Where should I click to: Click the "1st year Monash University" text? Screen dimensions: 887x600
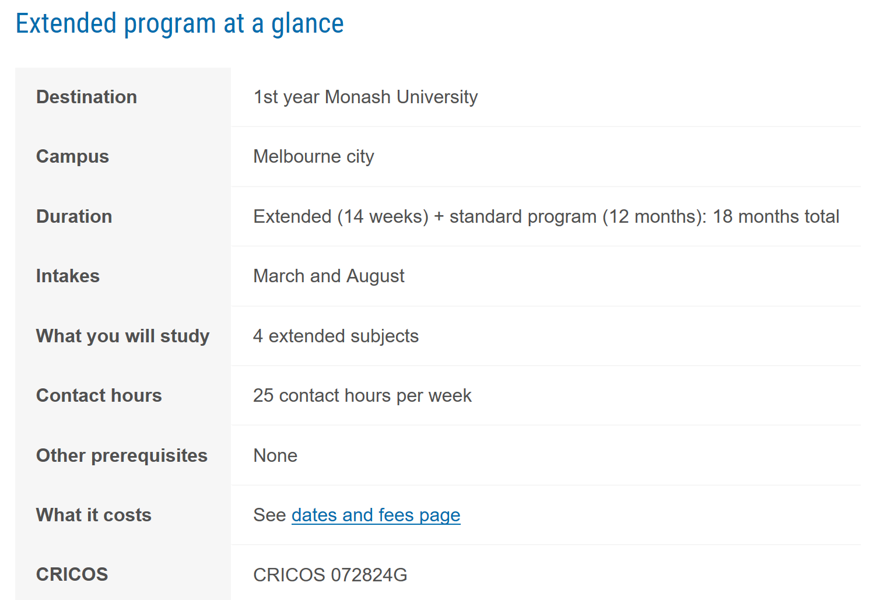pyautogui.click(x=365, y=97)
